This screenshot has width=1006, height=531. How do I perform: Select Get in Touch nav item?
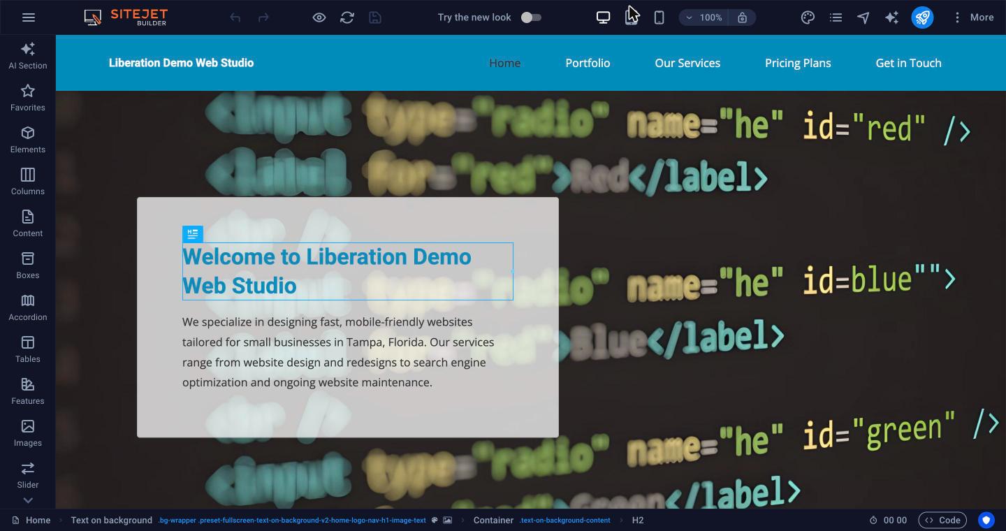908,63
